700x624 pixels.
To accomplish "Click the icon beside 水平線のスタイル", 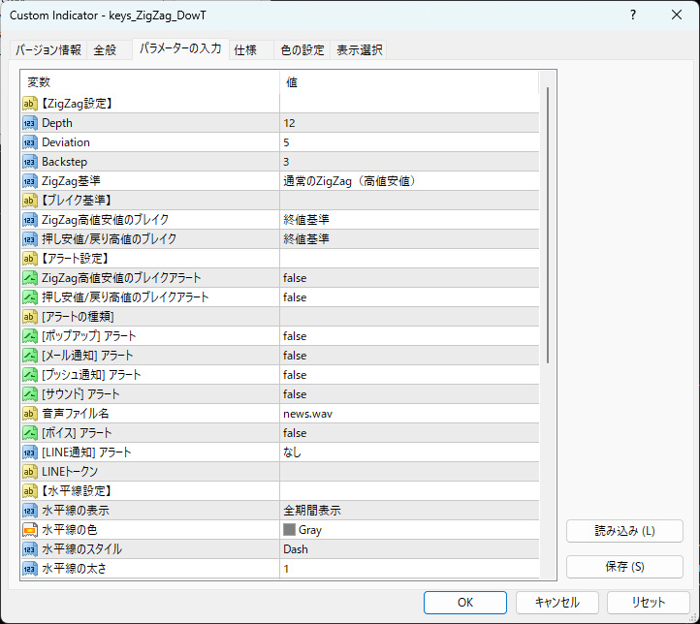I will 29,549.
